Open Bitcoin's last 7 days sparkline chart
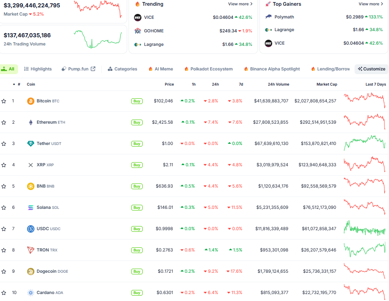The image size is (389, 301). (364, 100)
